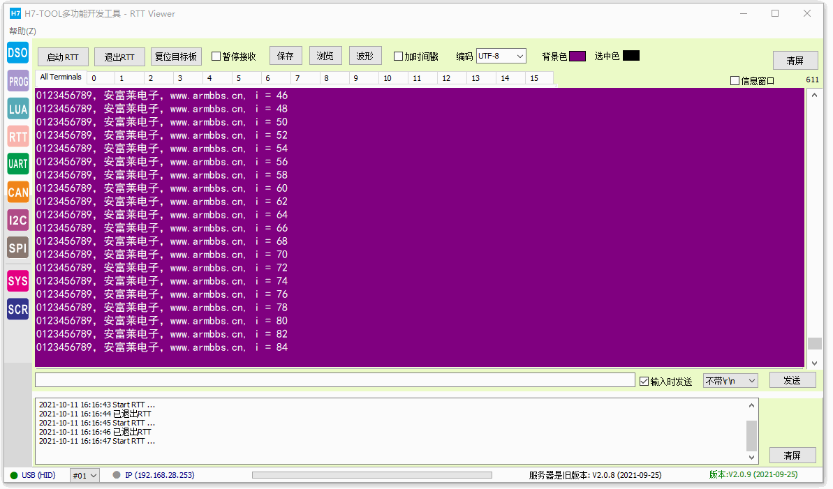Open the LUA script module
This screenshot has width=833, height=489.
pos(17,110)
